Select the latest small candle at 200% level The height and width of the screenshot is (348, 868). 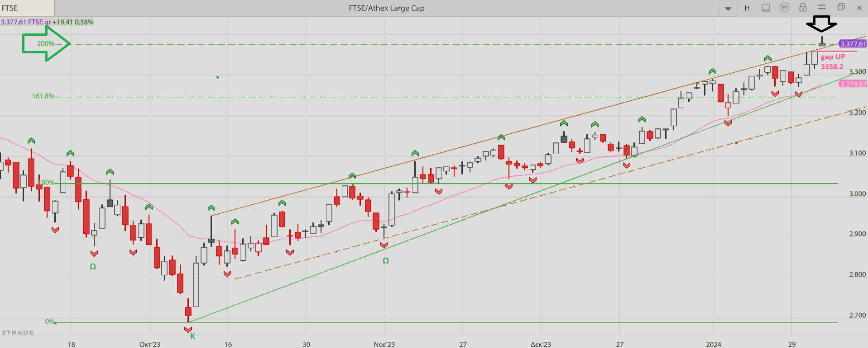(822, 44)
